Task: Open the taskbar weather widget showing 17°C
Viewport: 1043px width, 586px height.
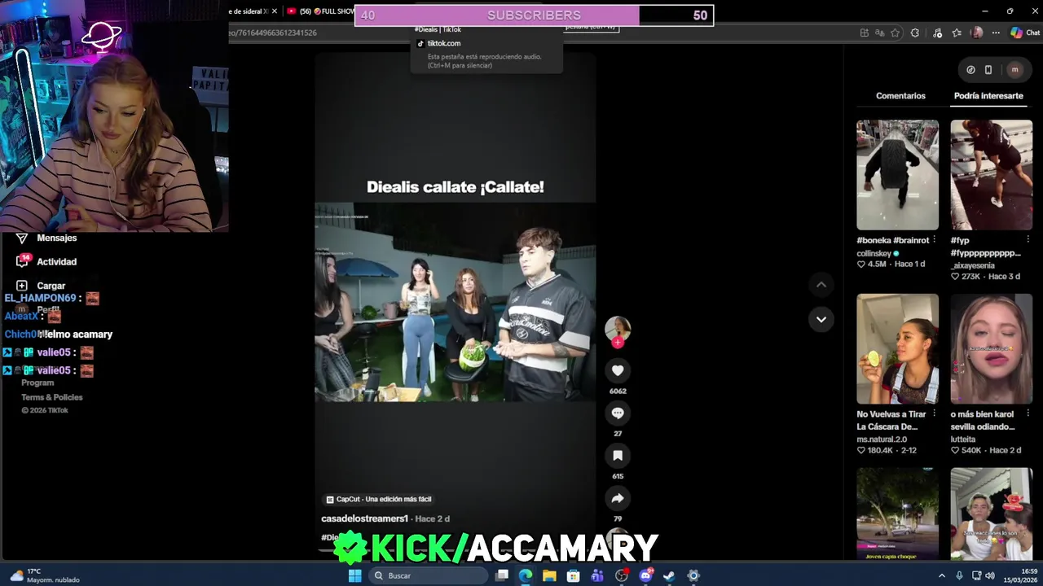Action: pyautogui.click(x=45, y=575)
